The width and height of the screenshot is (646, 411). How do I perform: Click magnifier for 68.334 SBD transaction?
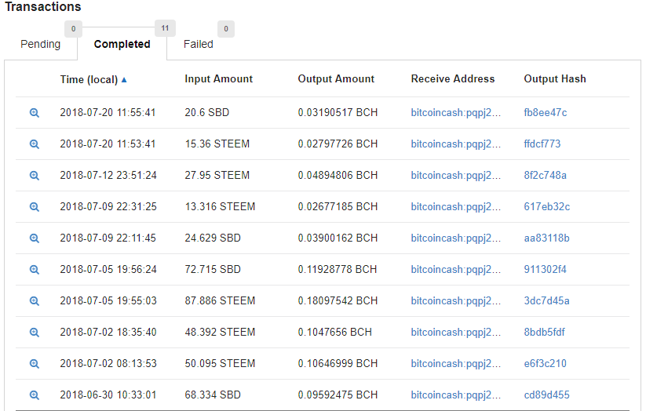tap(35, 395)
